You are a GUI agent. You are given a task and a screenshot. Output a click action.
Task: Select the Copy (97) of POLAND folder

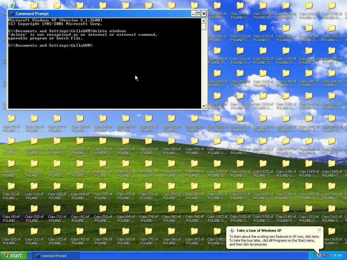194,236
